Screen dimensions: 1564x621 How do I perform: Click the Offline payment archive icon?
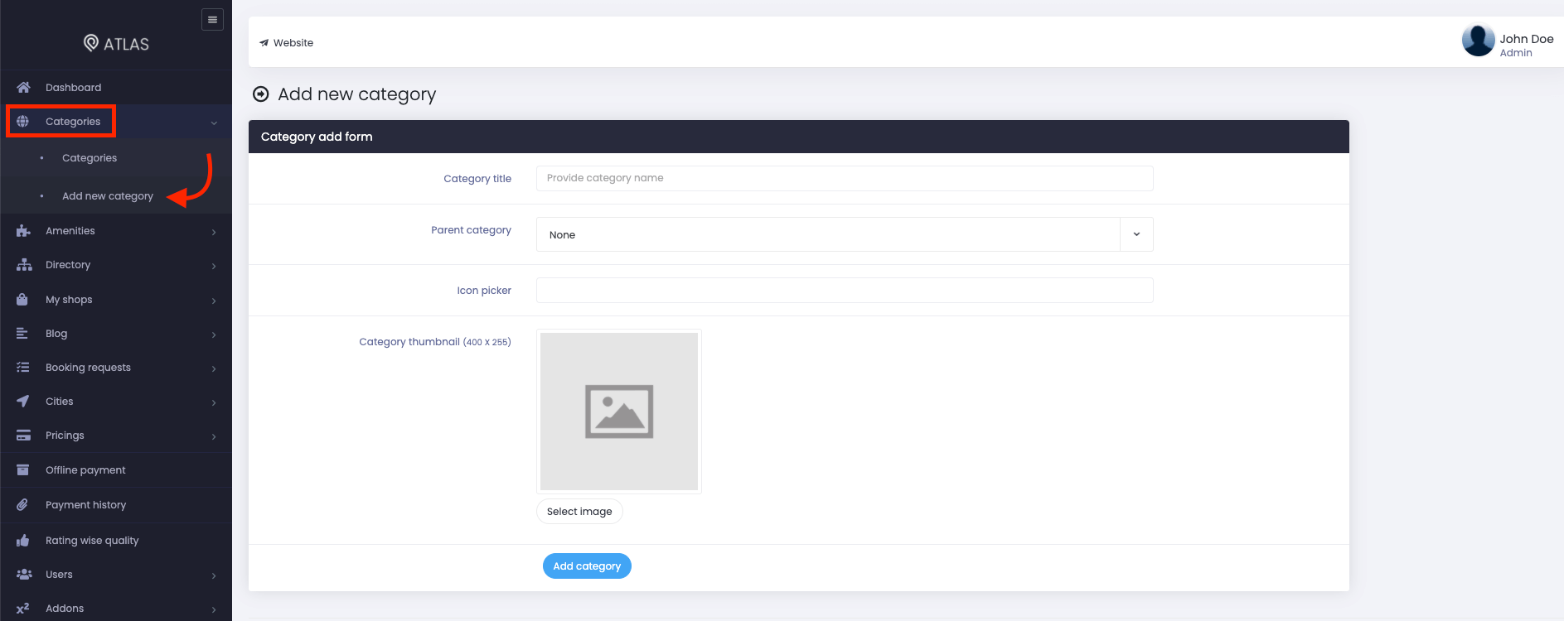coord(22,469)
